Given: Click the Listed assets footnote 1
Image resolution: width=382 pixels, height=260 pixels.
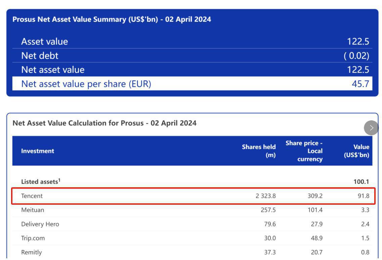Looking at the screenshot, I should pos(59,180).
